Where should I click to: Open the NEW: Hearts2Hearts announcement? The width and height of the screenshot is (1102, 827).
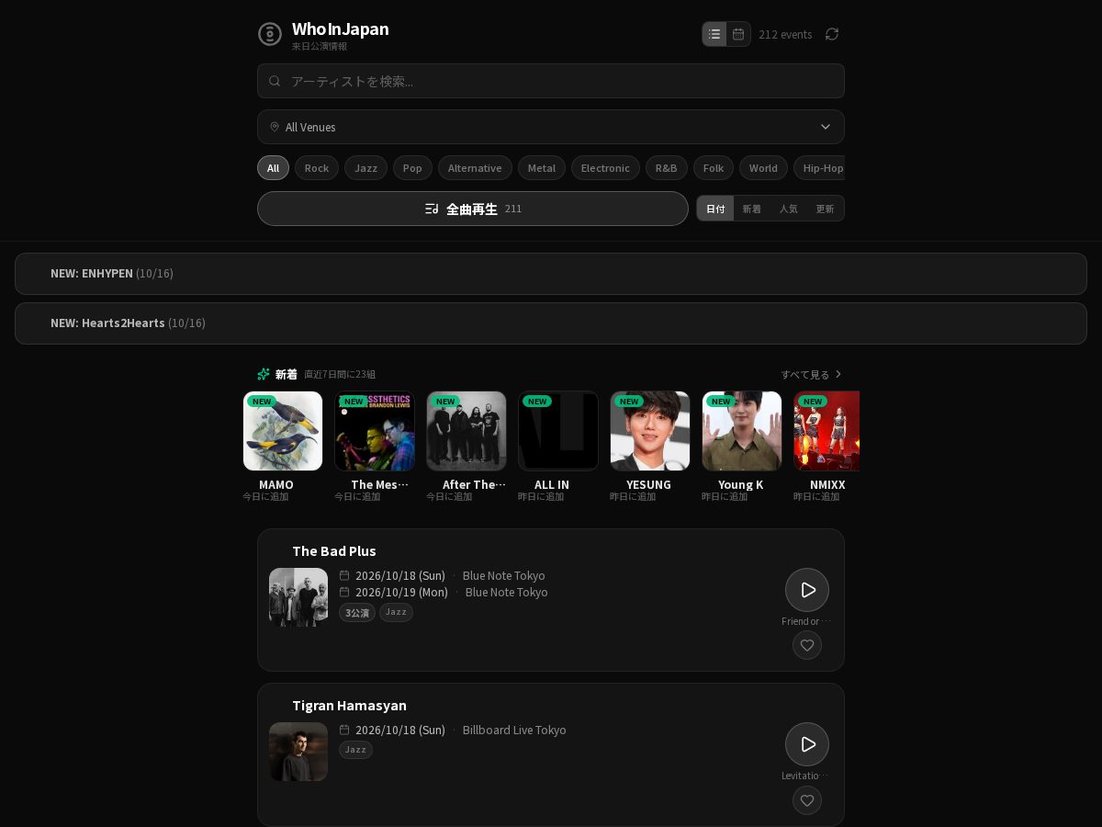551,323
